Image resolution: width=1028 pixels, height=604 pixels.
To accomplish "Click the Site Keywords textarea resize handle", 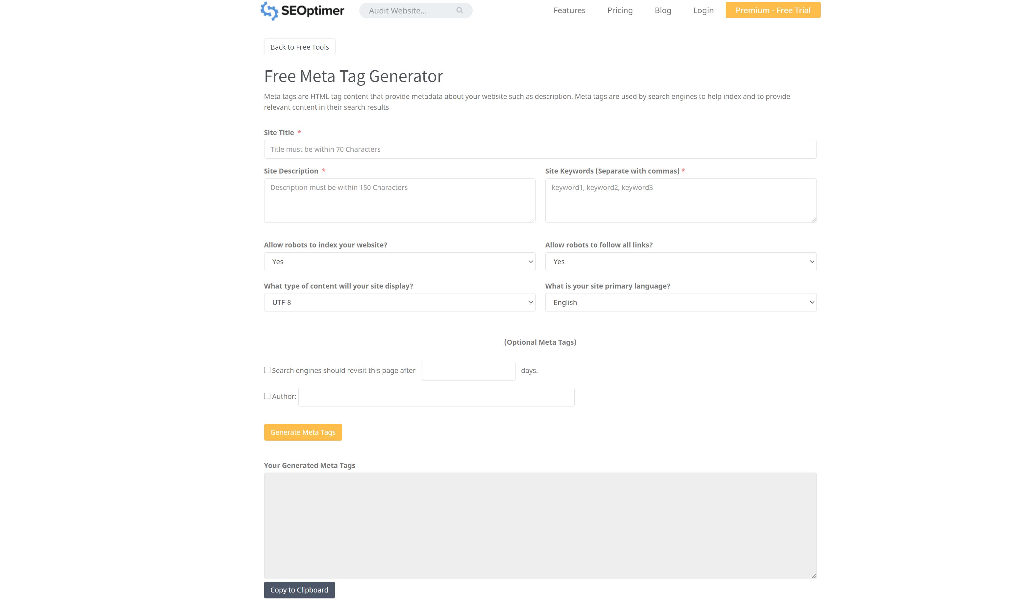I will [814, 220].
